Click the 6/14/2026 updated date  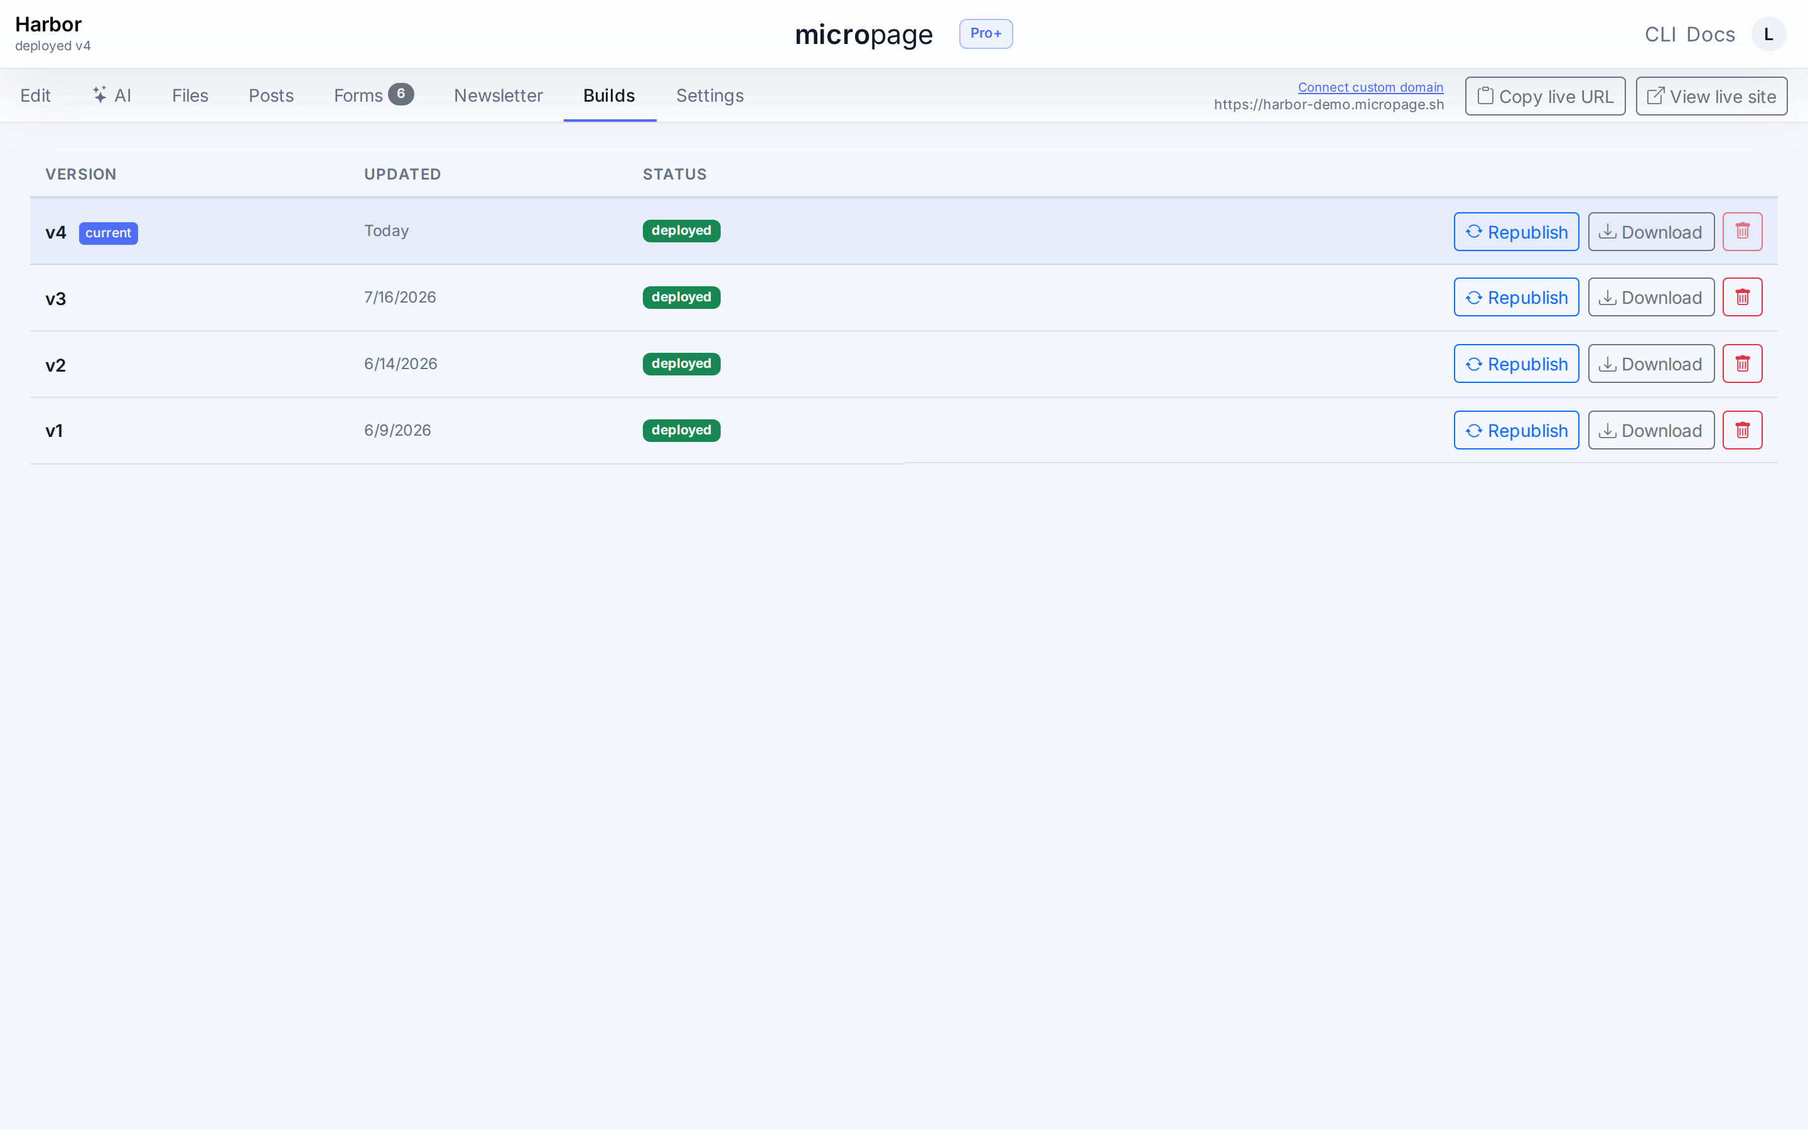pos(401,364)
